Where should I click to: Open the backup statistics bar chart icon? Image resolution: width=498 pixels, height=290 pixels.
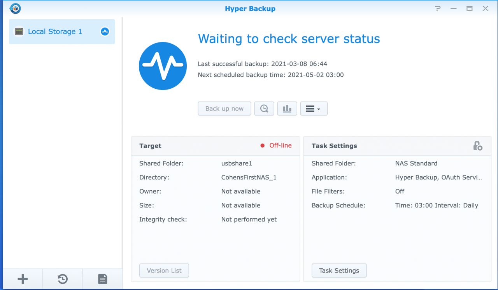(287, 109)
